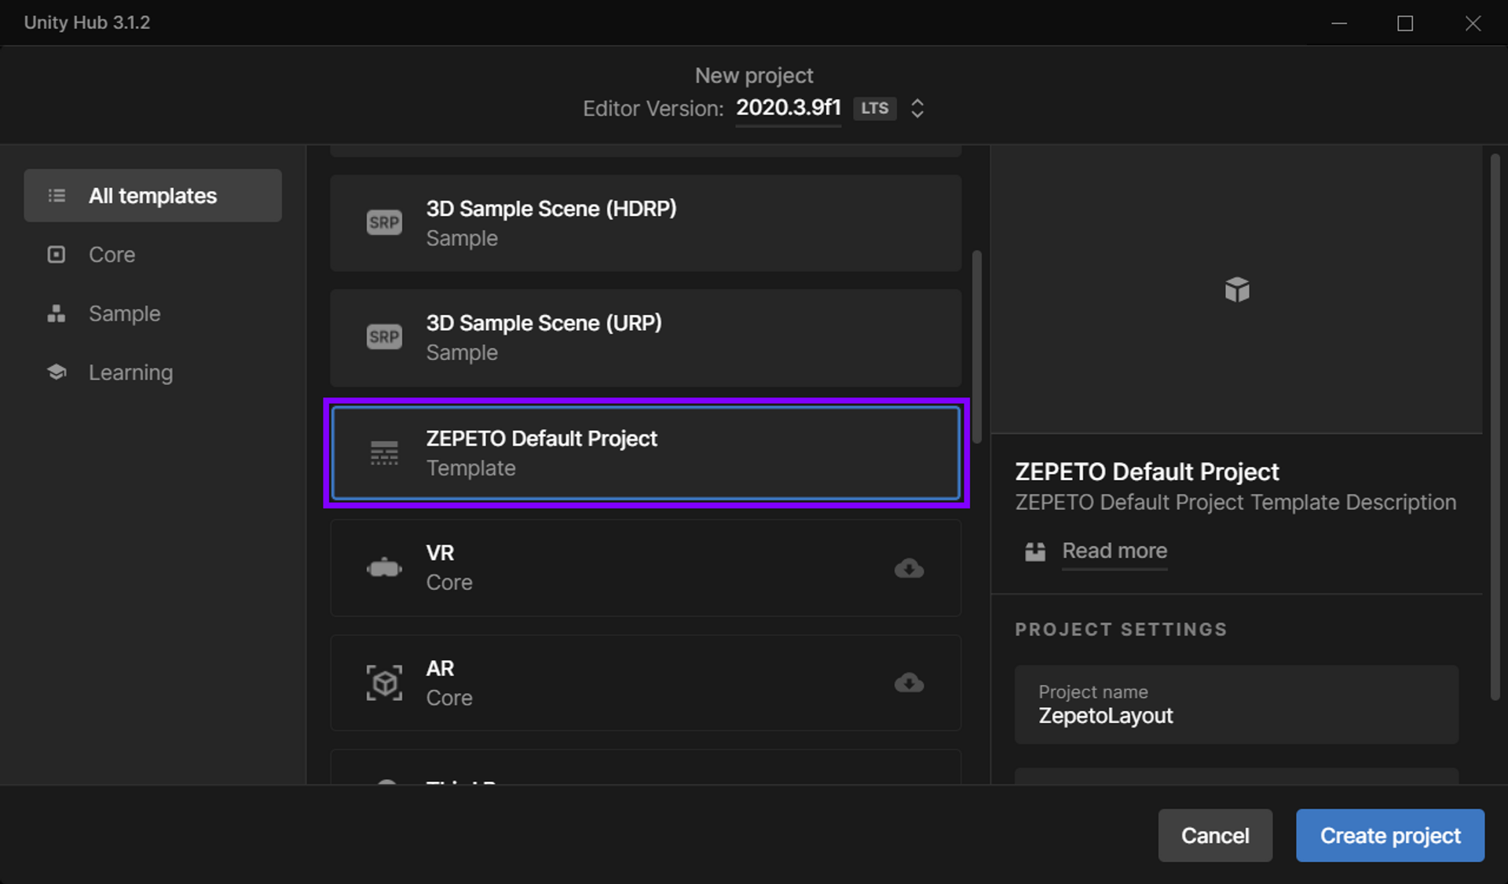The image size is (1508, 884).
Task: Select the AR Core template
Action: (646, 683)
